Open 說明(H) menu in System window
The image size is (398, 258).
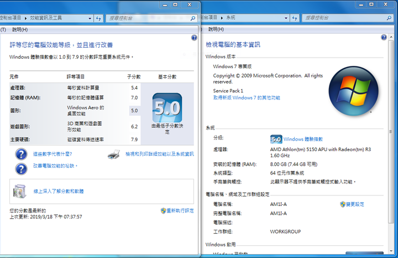pos(216,29)
